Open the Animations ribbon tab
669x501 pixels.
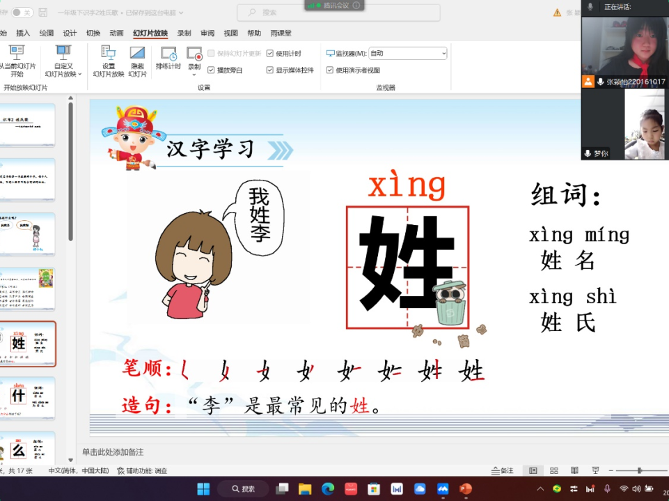[x=116, y=33]
